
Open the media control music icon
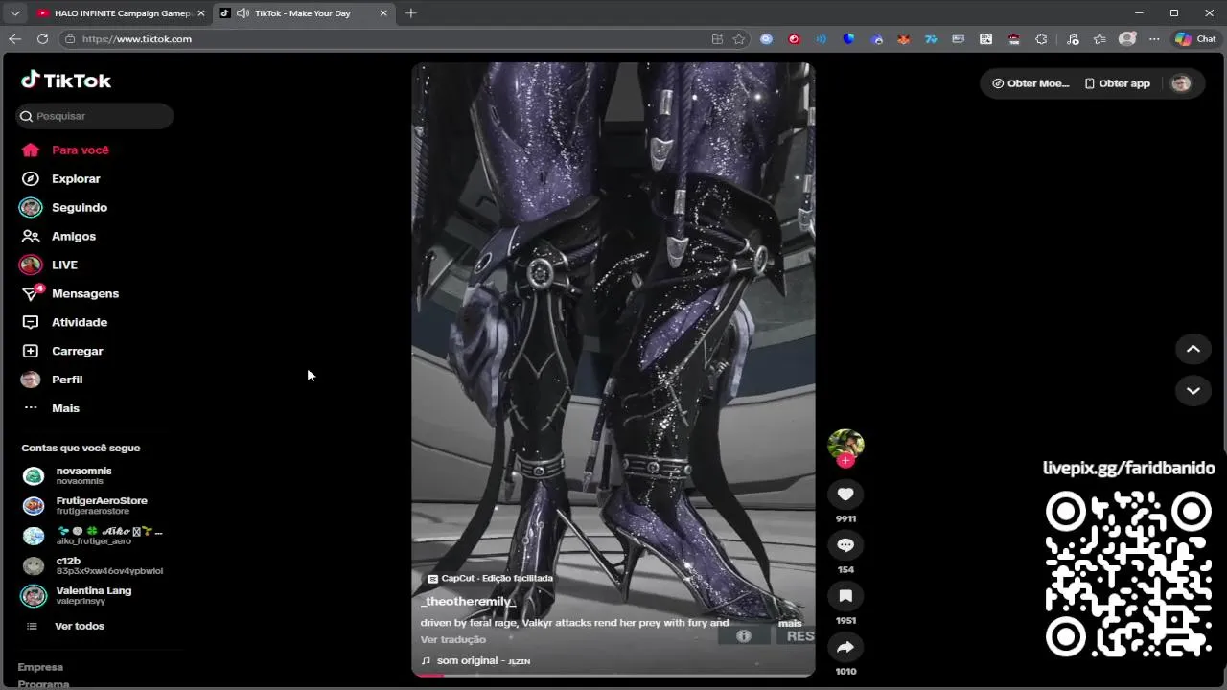point(1073,39)
